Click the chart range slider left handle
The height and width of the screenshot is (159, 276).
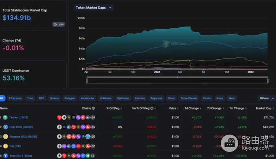(87, 81)
